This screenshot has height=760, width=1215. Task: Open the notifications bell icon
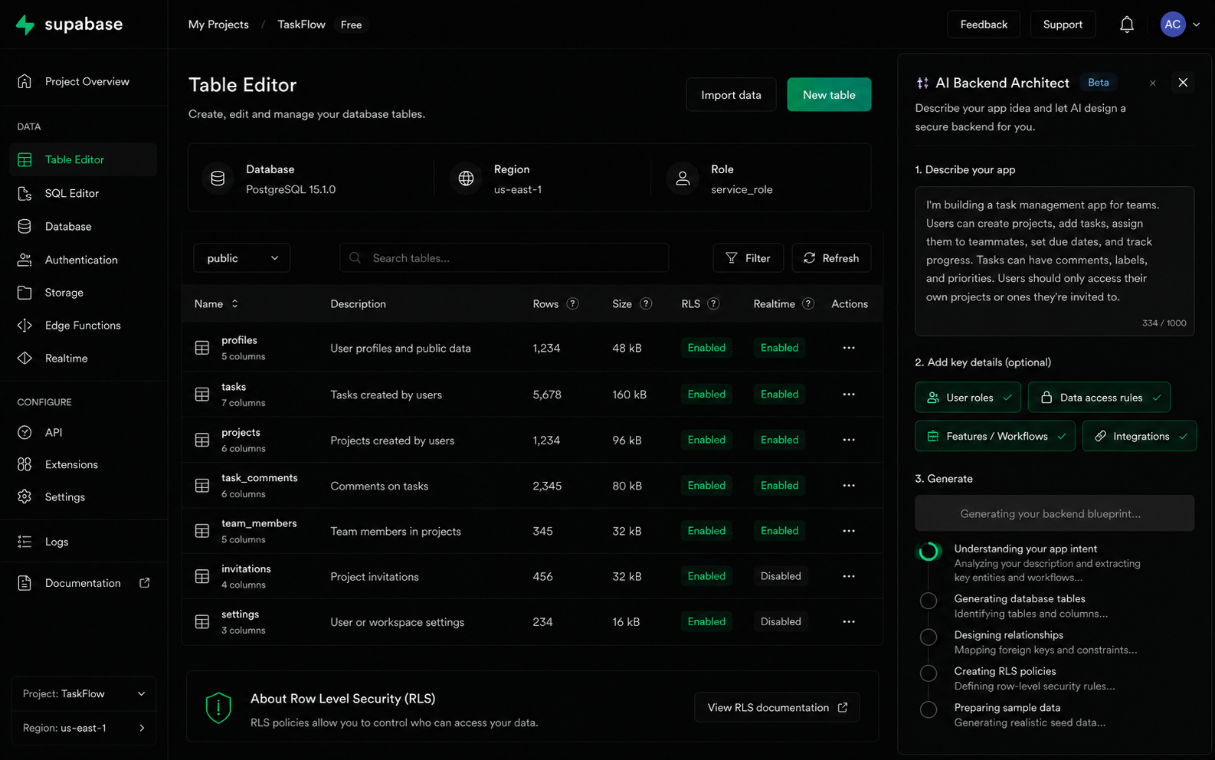coord(1126,25)
